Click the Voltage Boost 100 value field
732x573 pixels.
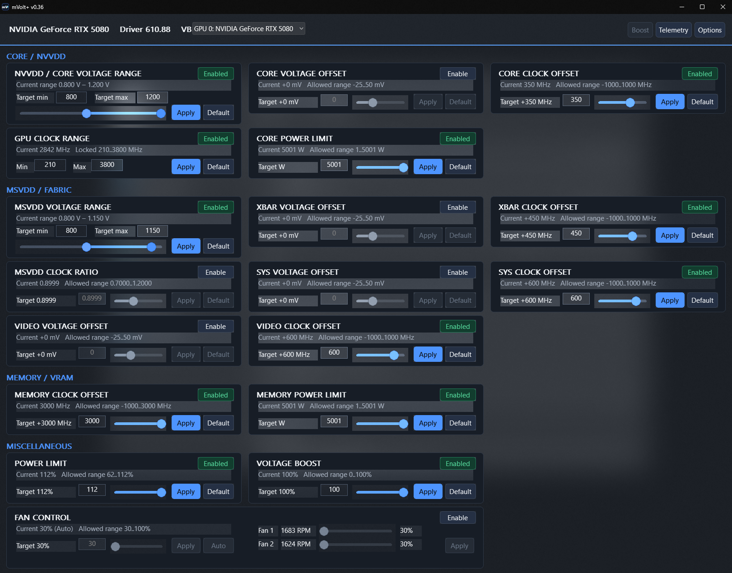click(x=334, y=490)
